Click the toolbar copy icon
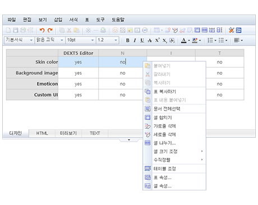 pos(62,30)
